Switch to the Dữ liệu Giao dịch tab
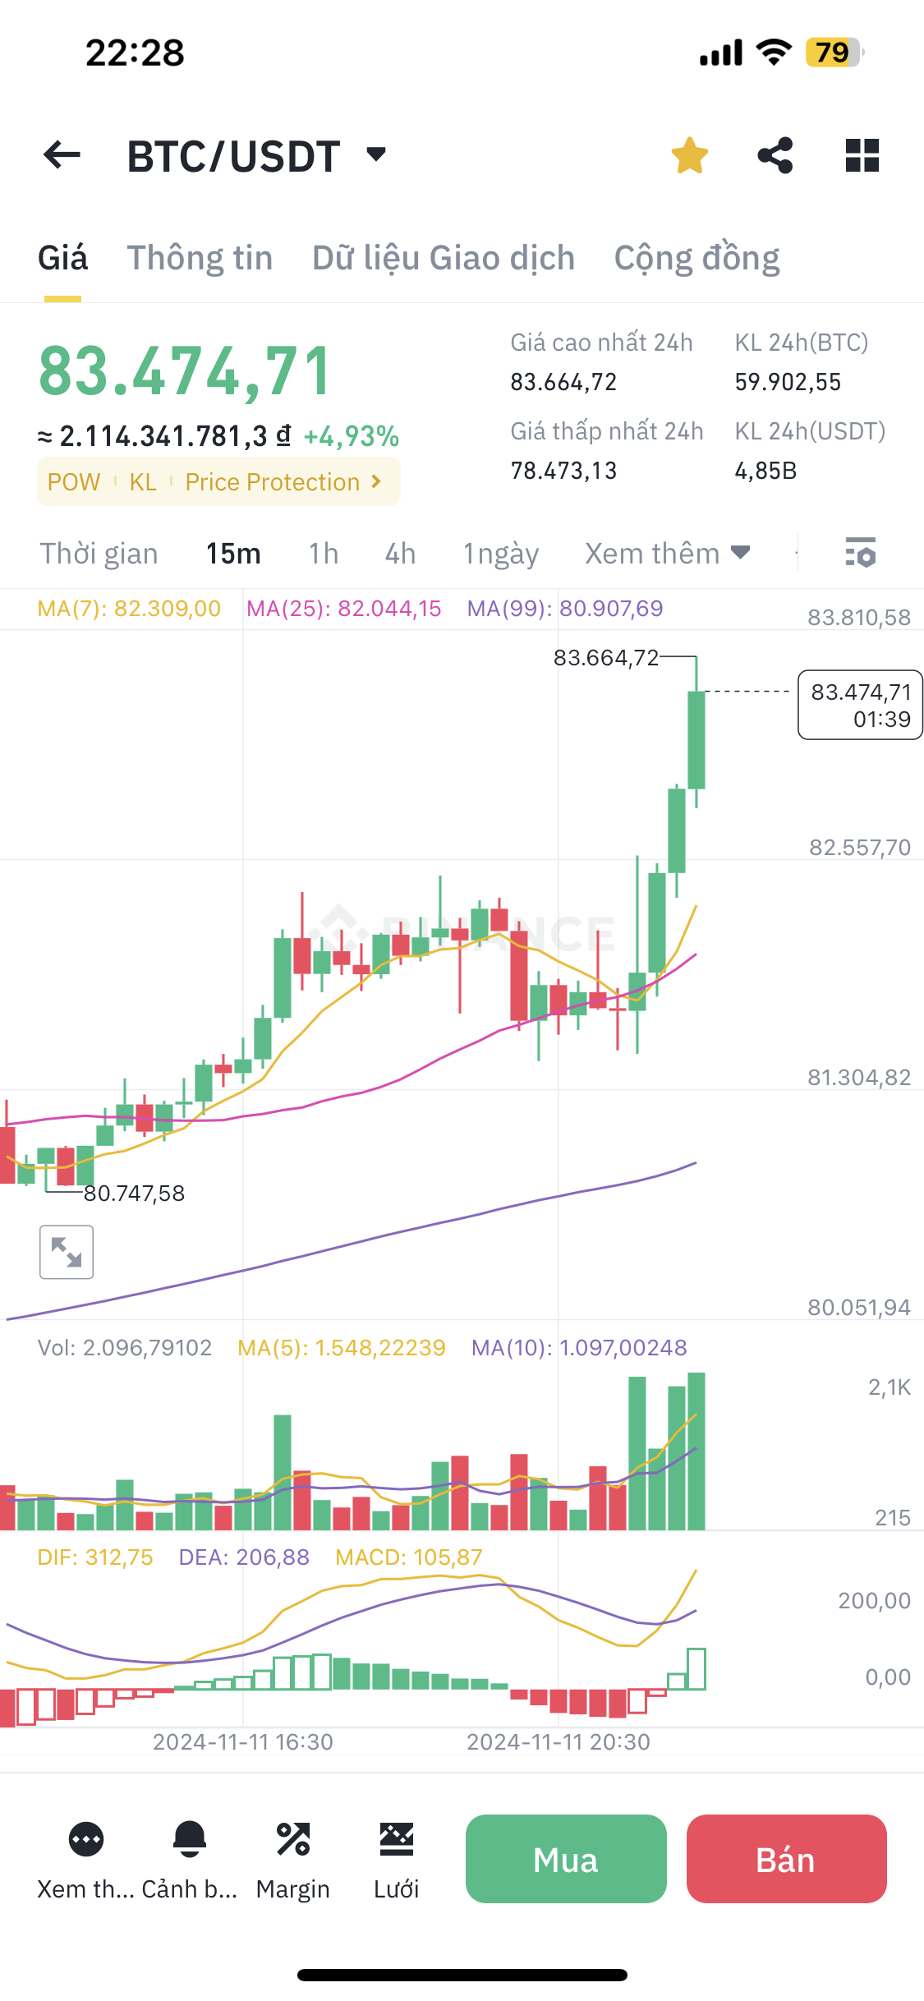The width and height of the screenshot is (924, 2001). pos(444,258)
